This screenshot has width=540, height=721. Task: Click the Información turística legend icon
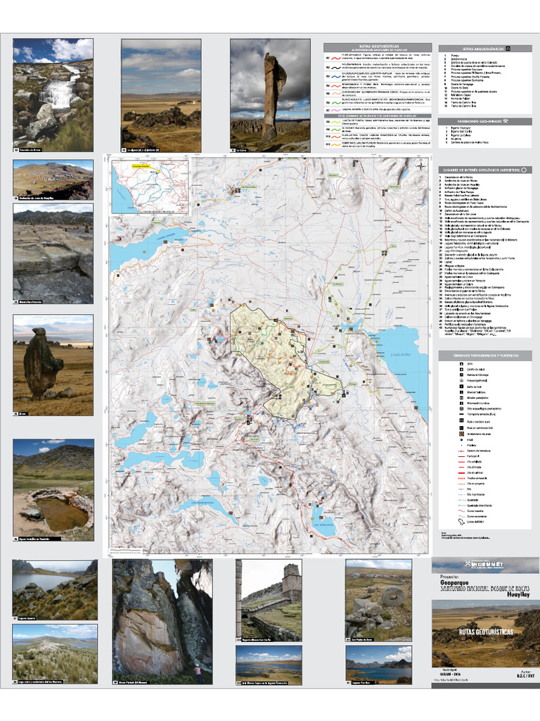point(461,403)
